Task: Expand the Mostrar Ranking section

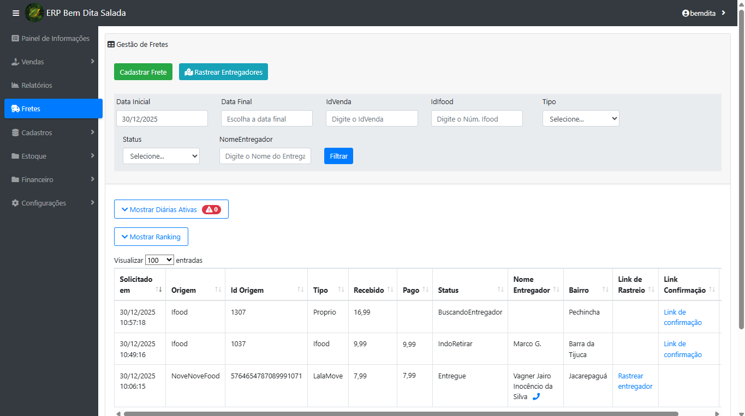Action: tap(151, 237)
